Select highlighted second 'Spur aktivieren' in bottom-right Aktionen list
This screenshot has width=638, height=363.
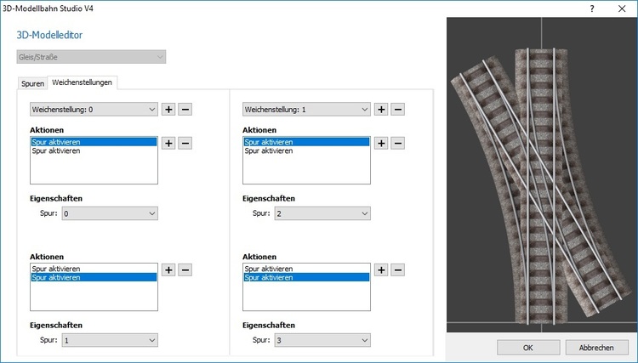click(306, 278)
